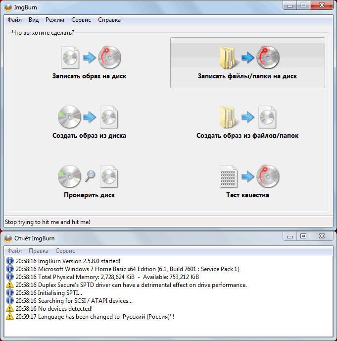Click the info icon beside 'Total Physical Memory' line
337x341 pixels.
[x=10, y=277]
